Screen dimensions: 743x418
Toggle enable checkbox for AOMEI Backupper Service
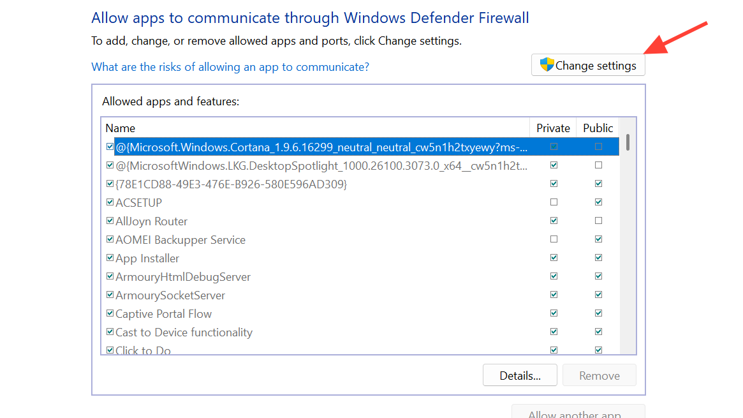click(x=110, y=239)
